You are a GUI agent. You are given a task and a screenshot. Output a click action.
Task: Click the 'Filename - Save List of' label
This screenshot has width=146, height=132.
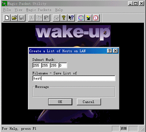[x=55, y=73]
